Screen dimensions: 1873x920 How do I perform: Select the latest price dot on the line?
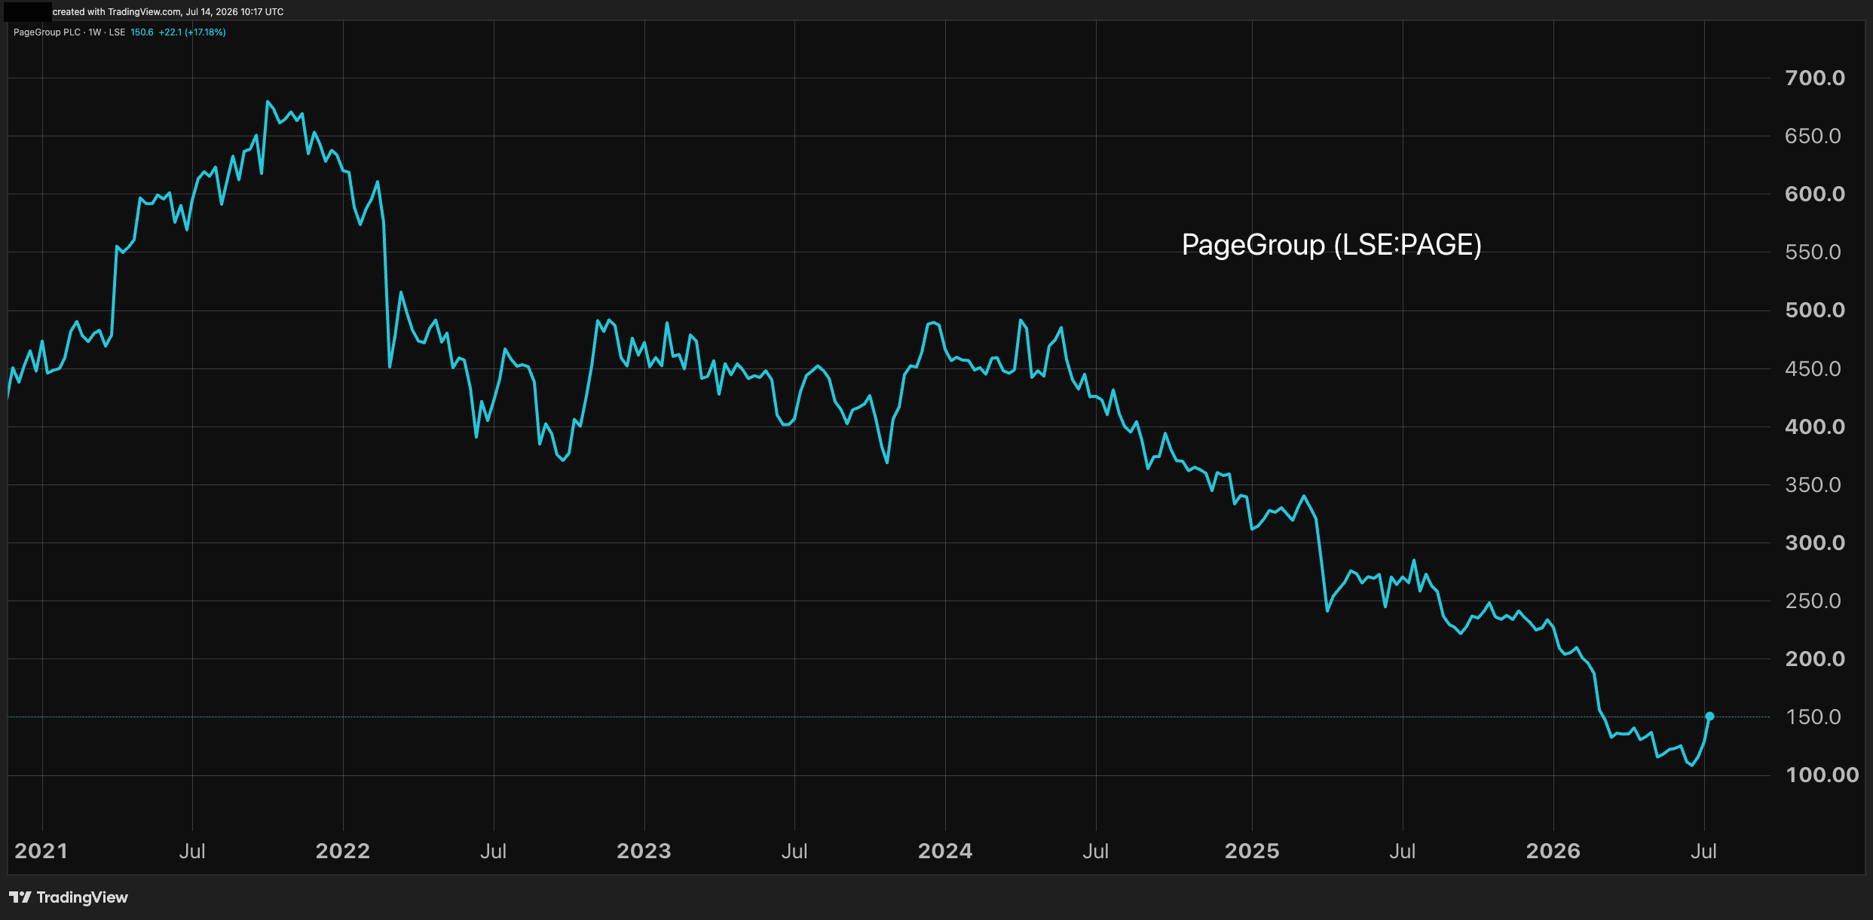1709,717
